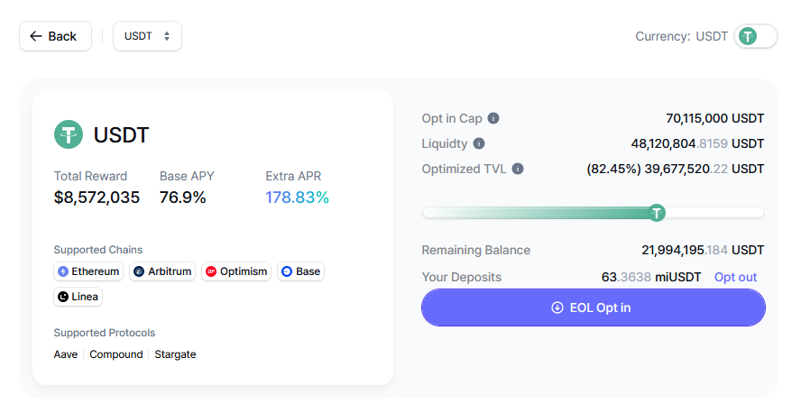Select the Ethereum chain badge
This screenshot has width=801, height=413.
pyautogui.click(x=88, y=271)
